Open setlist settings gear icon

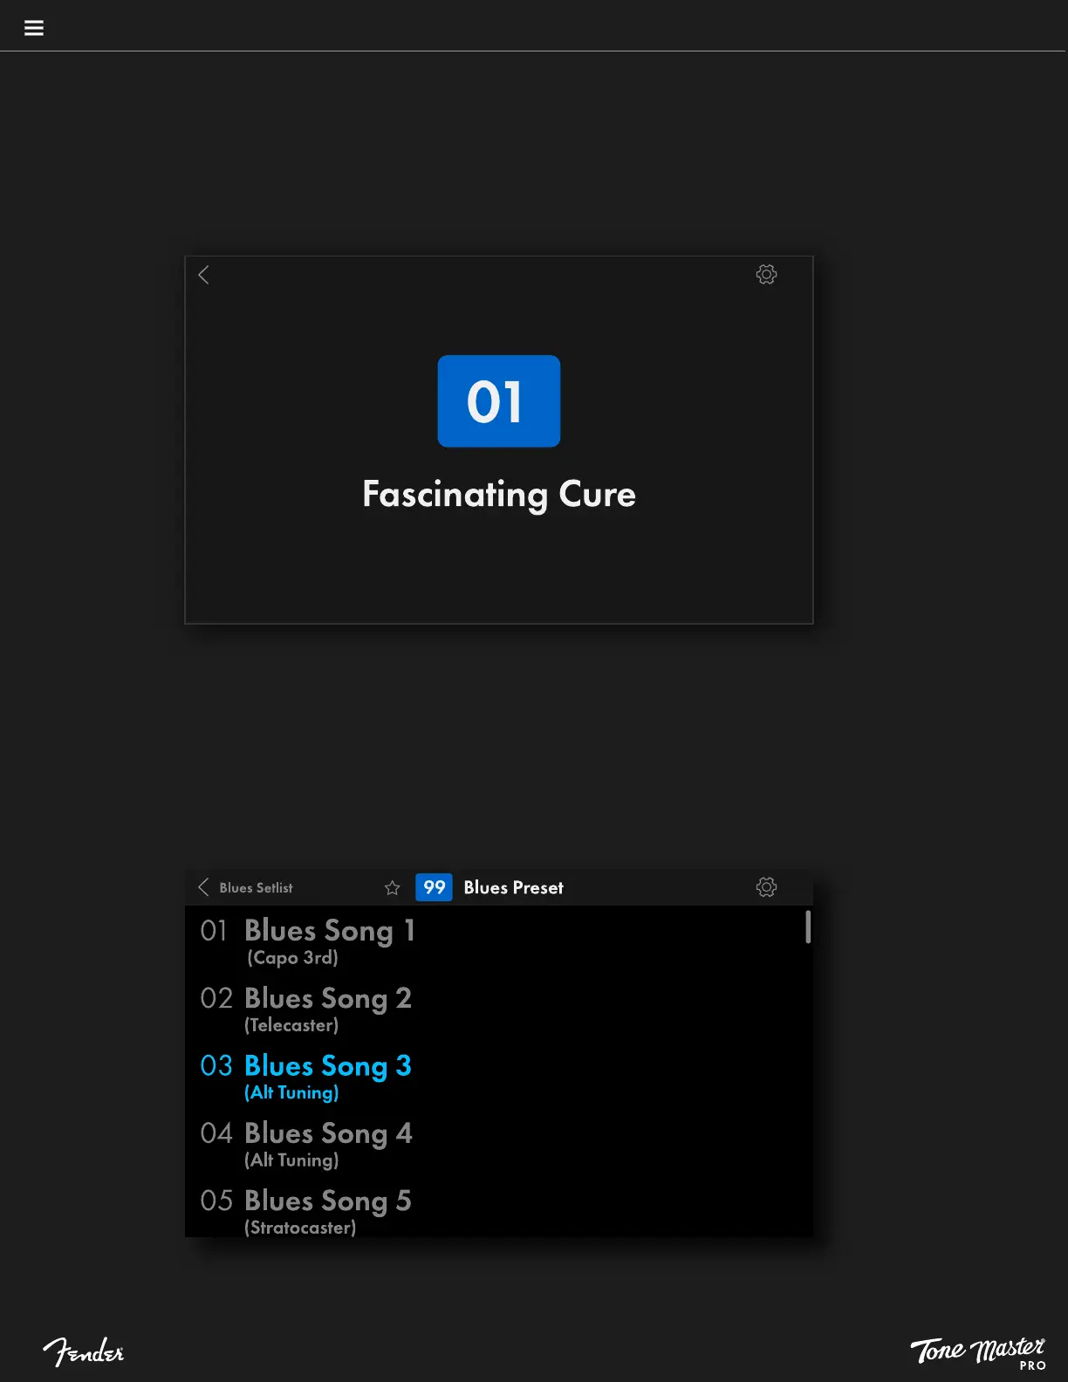766,887
